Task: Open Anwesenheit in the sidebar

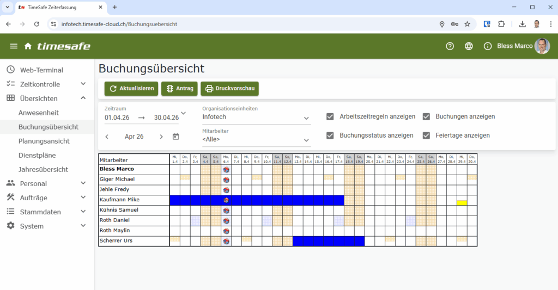Action: click(39, 113)
